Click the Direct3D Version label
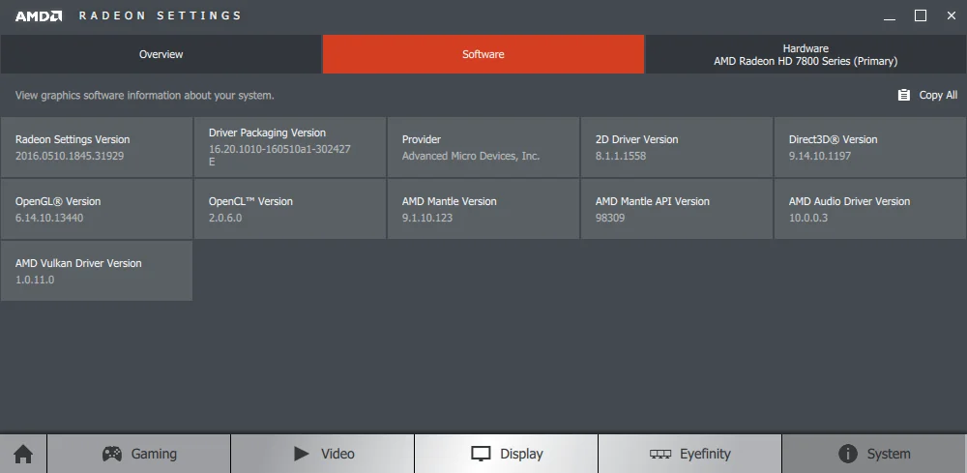967x473 pixels. [834, 139]
